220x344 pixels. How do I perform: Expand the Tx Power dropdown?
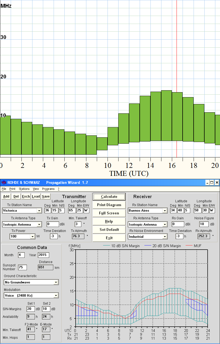(33, 236)
